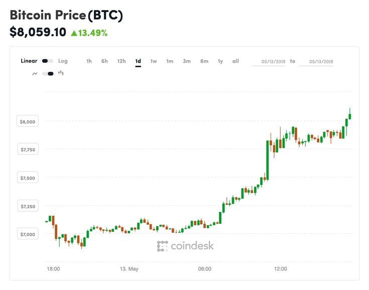Click the start date field 05/12/2019

(274, 62)
